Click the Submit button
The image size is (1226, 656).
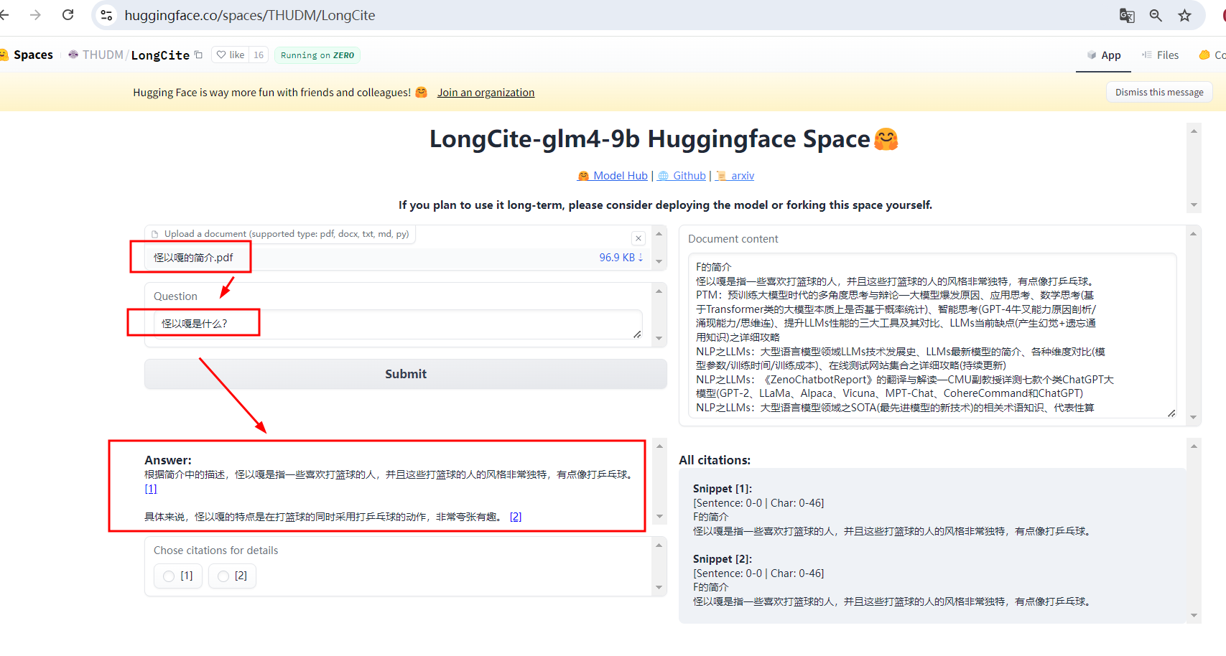(x=405, y=373)
